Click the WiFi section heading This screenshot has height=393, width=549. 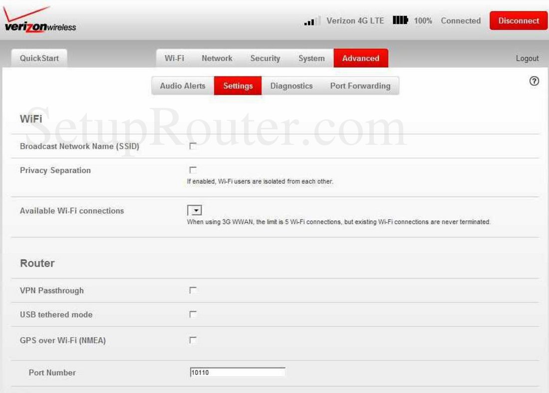(31, 119)
